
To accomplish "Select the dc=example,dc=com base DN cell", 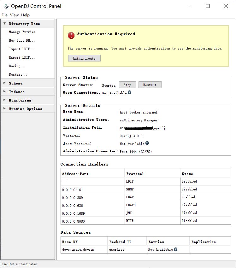I will (84, 249).
